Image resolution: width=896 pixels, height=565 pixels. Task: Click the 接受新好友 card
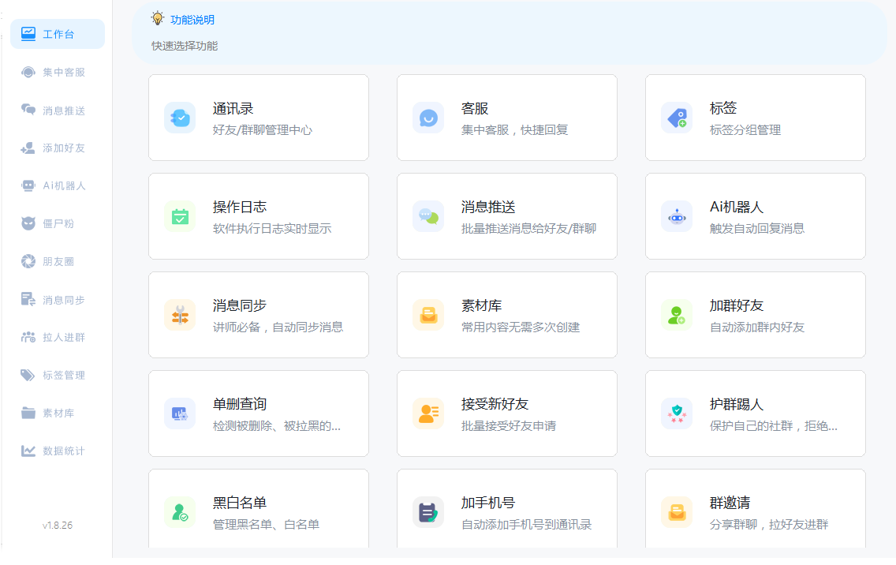click(506, 413)
